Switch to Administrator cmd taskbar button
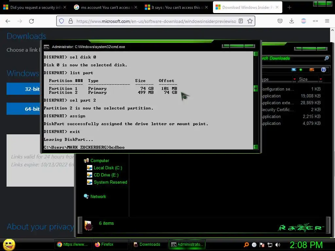The height and width of the screenshot is (251, 335). 187,244
